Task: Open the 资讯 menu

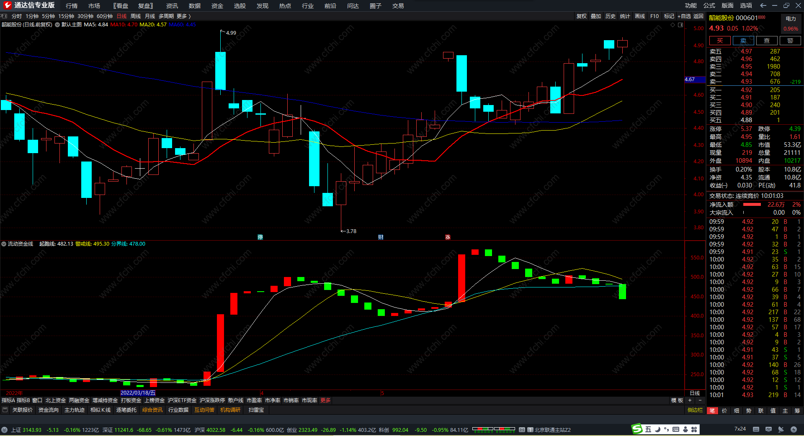Action: click(172, 6)
